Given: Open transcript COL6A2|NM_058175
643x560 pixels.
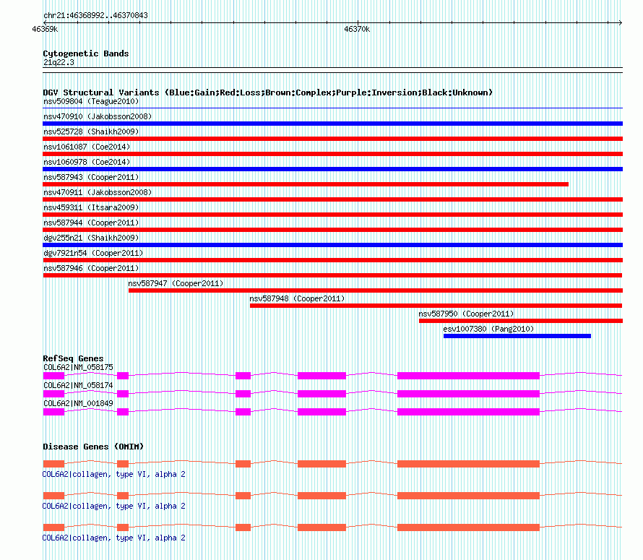Looking at the screenshot, I should tap(78, 368).
